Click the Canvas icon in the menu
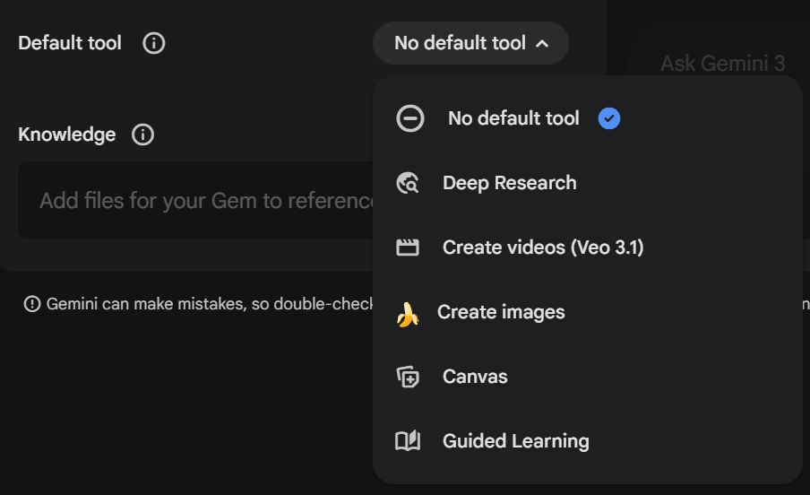 (x=408, y=377)
